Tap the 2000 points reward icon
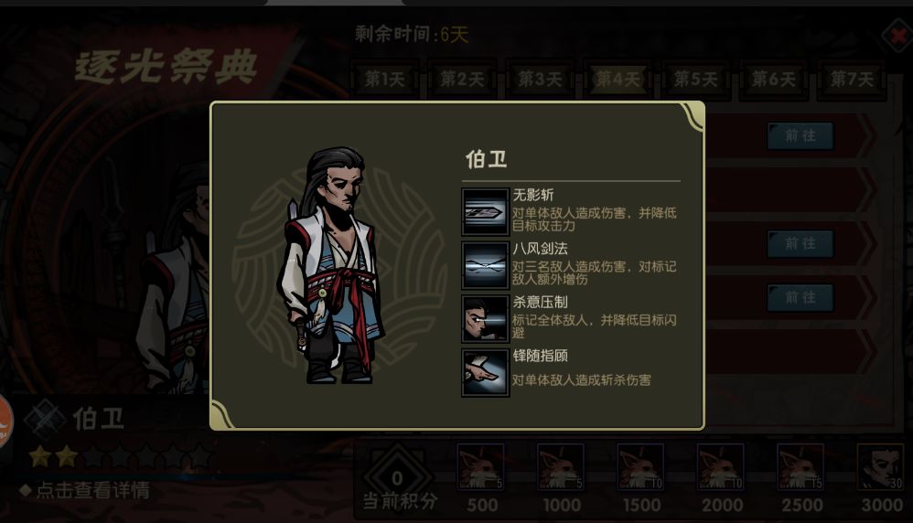This screenshot has width=913, height=523. click(721, 466)
